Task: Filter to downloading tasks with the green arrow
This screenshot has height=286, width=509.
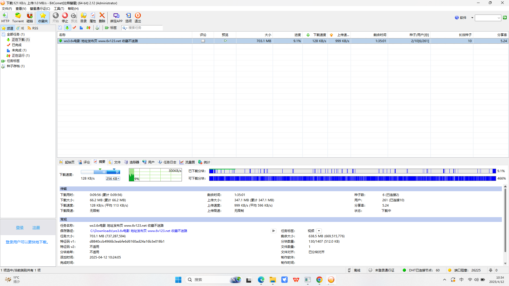Action: pos(67,28)
